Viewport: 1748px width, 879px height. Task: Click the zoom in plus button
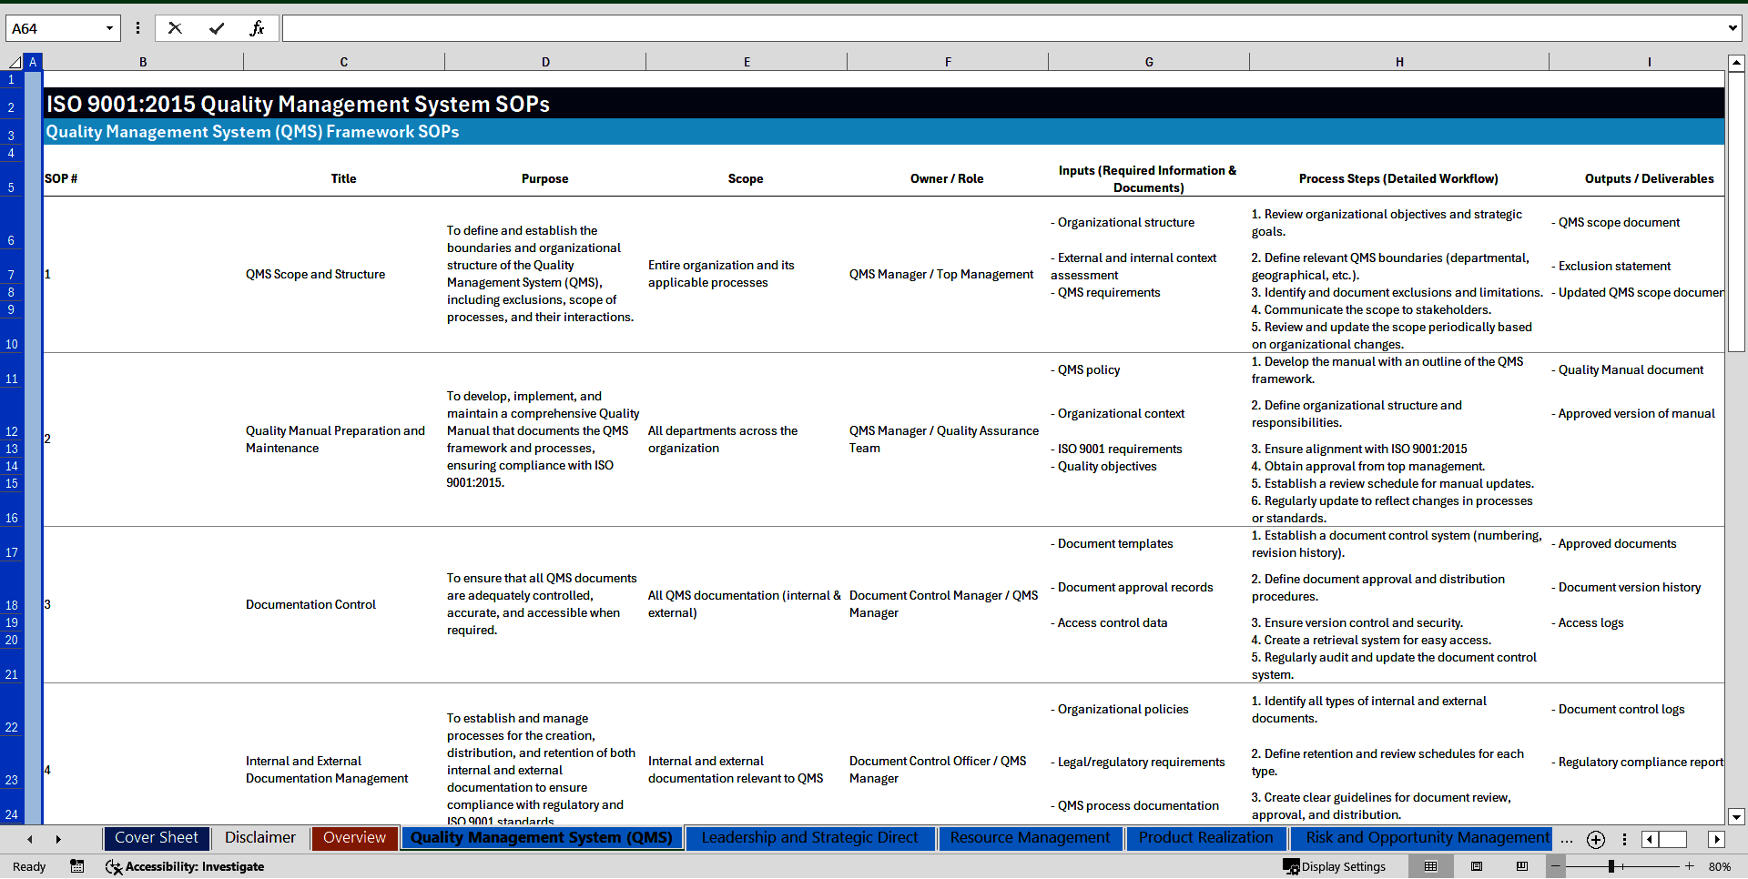pos(1690,866)
